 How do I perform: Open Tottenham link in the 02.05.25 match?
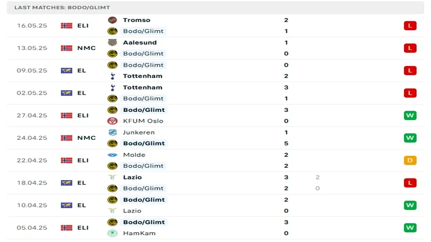pyautogui.click(x=142, y=87)
